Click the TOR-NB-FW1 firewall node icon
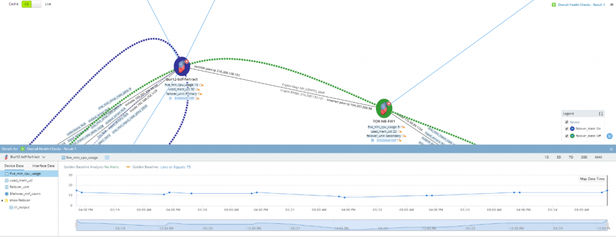 (384, 108)
